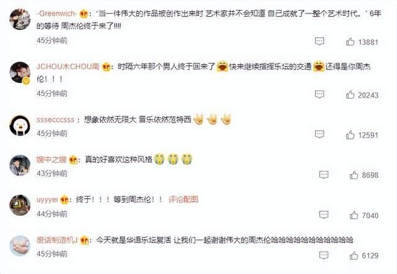
Task: Open the 评论配图 image link
Action: tap(184, 200)
